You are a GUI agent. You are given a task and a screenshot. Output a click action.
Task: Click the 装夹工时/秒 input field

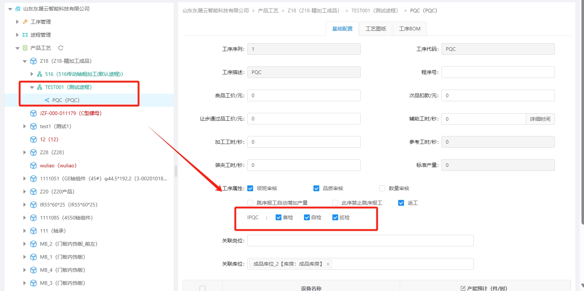(304, 165)
